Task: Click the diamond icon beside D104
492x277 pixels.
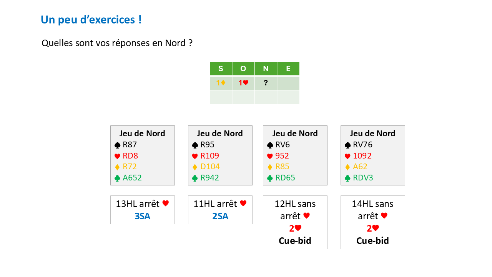Action: (195, 167)
